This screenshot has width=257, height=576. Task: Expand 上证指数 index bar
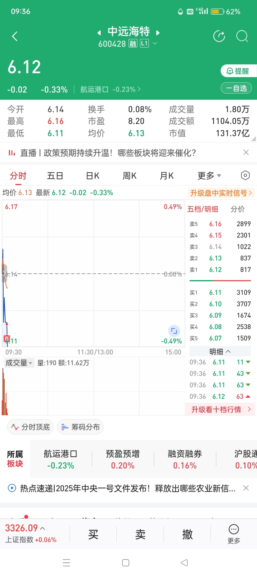click(31, 533)
